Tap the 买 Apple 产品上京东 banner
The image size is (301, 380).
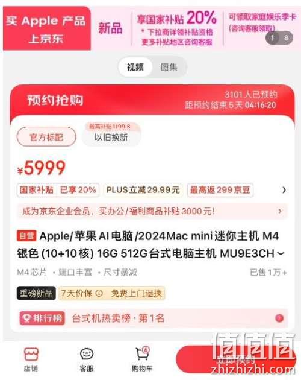(47, 28)
